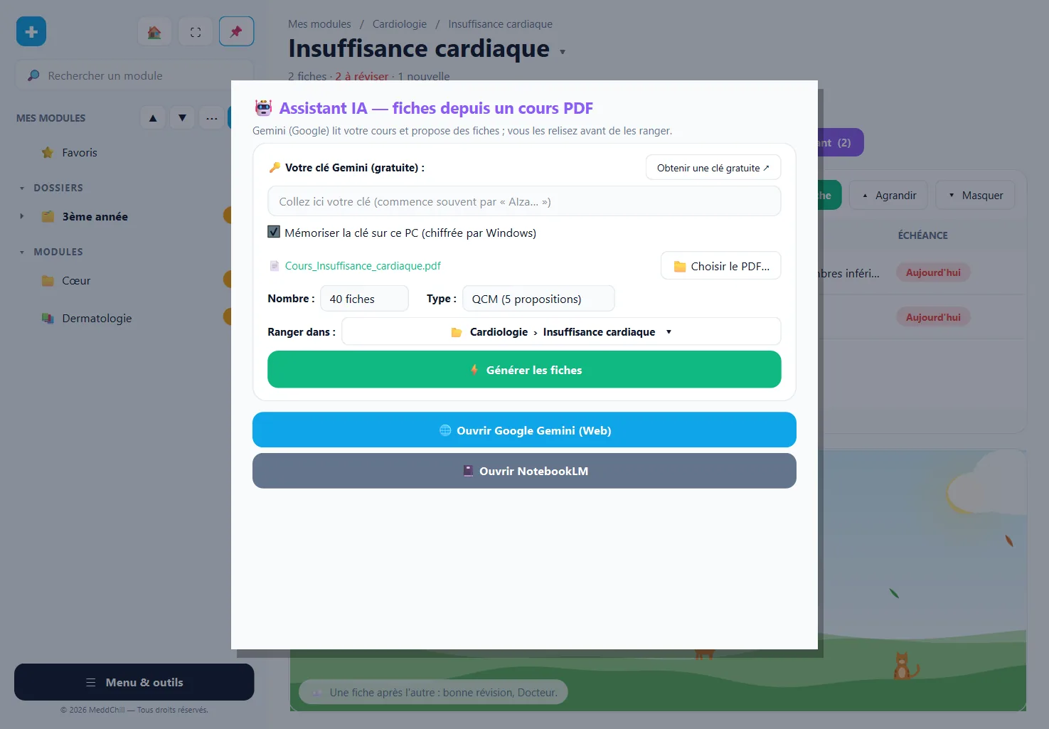1049x729 pixels.
Task: Click Mes modules in the breadcrumb
Action: click(319, 24)
